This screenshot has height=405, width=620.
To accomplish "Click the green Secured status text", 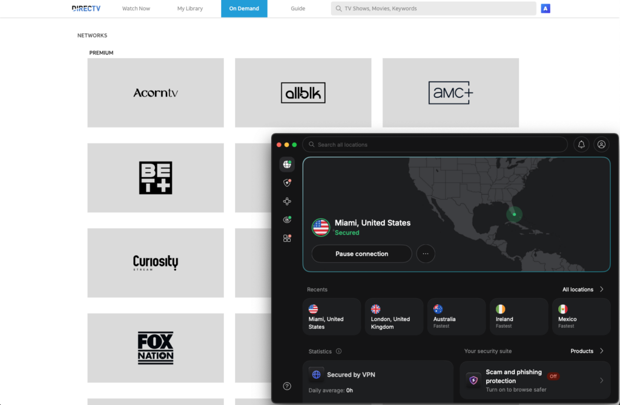I will tap(347, 233).
